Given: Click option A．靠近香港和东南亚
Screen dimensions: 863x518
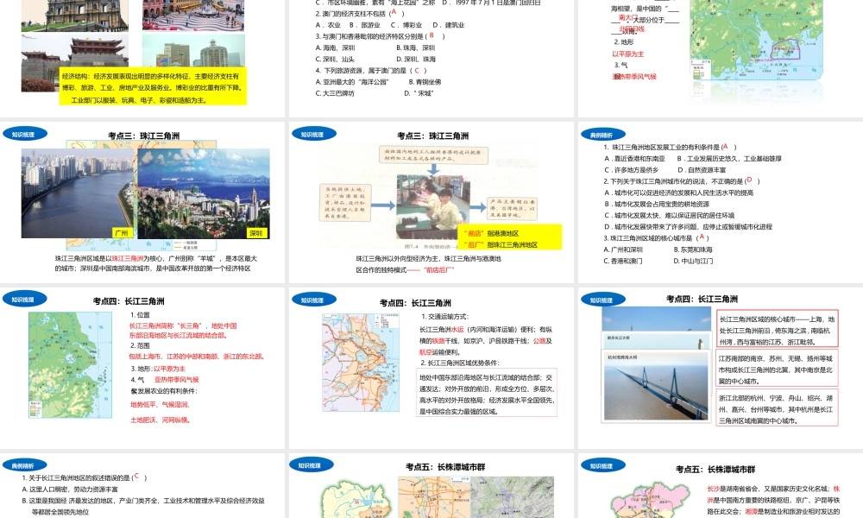Looking at the screenshot, I should coord(634,159).
